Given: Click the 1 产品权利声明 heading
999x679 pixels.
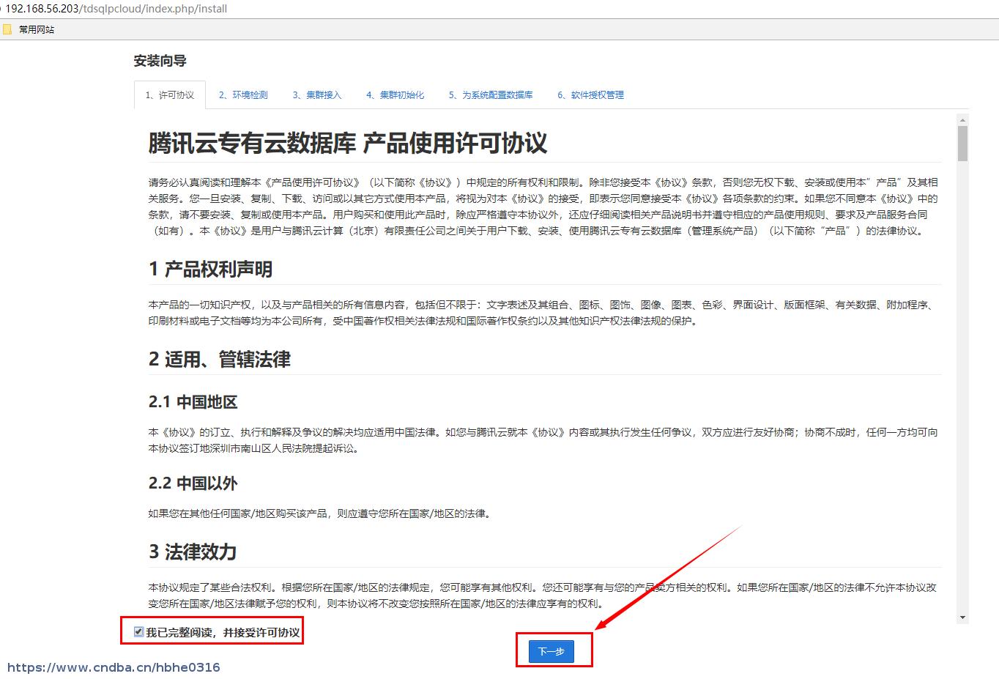Looking at the screenshot, I should (210, 269).
